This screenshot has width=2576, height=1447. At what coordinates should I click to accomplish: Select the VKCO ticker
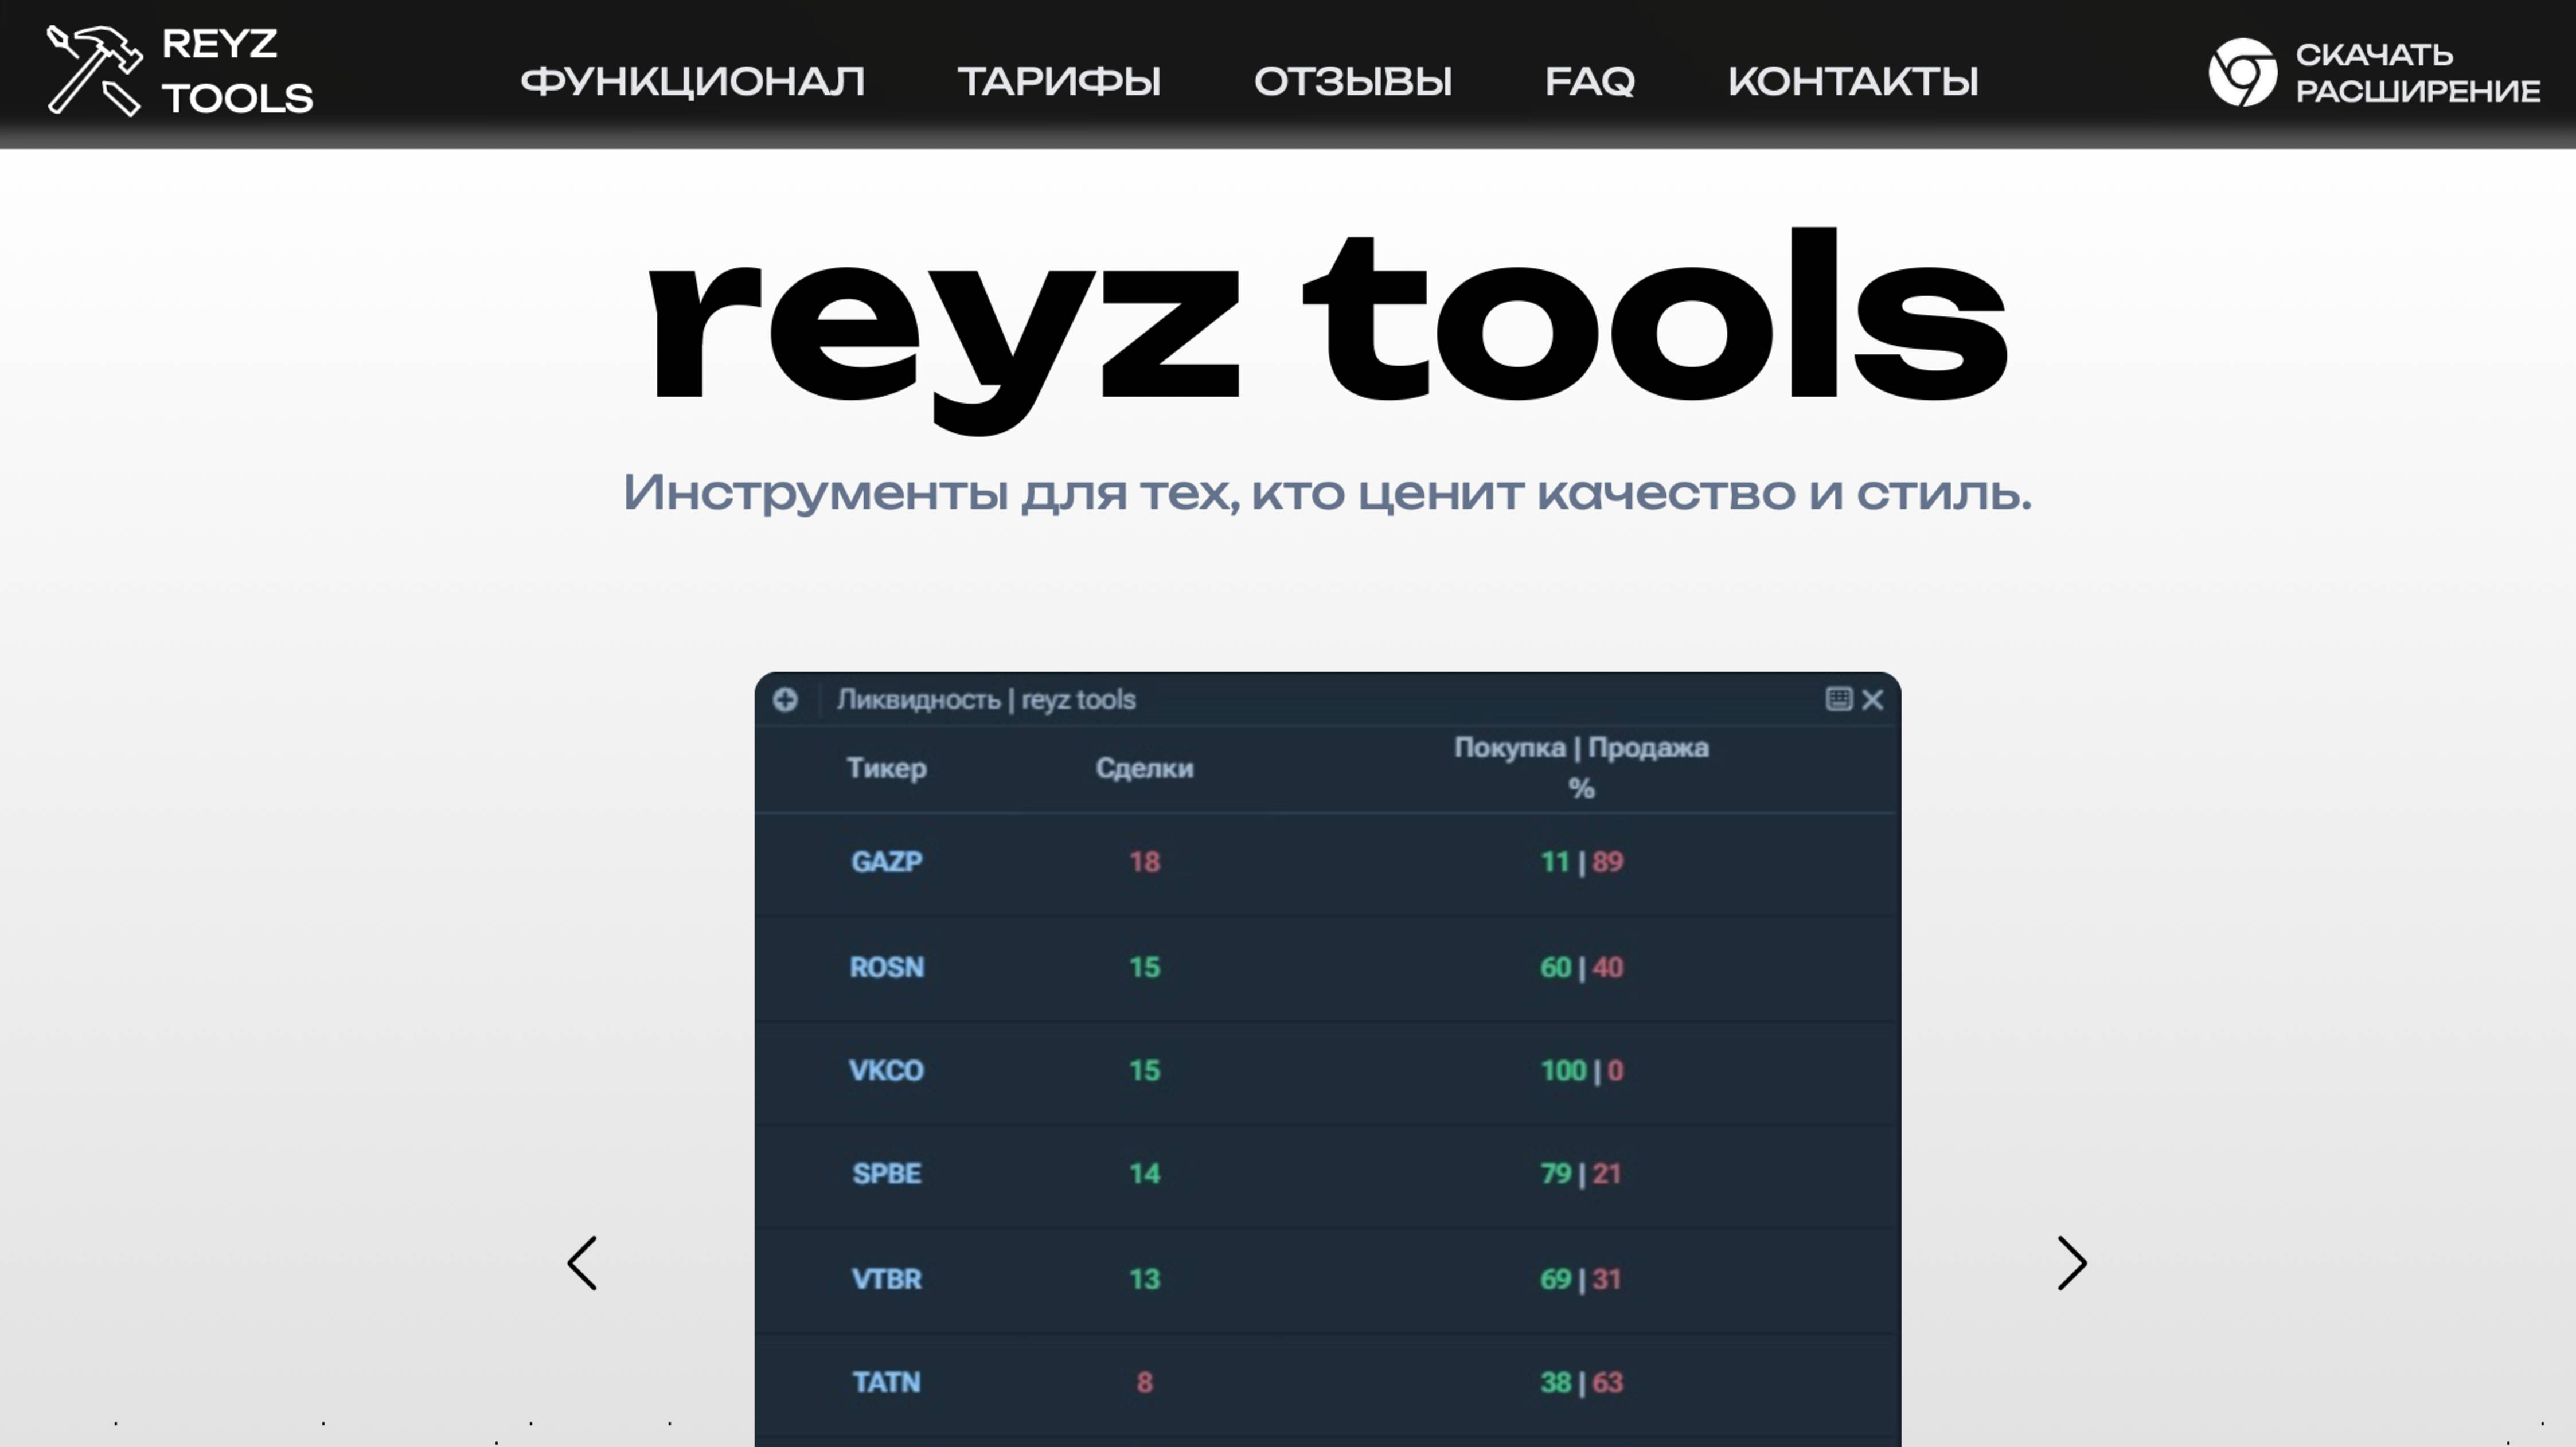(886, 1070)
